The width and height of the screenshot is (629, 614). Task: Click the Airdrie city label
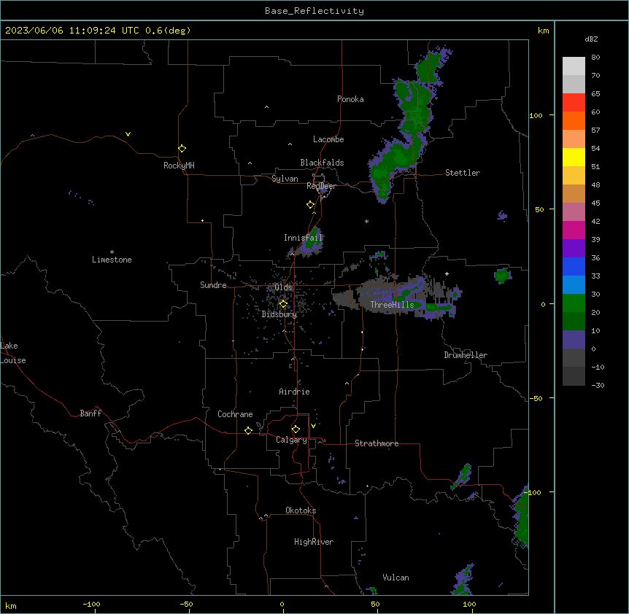coord(295,392)
